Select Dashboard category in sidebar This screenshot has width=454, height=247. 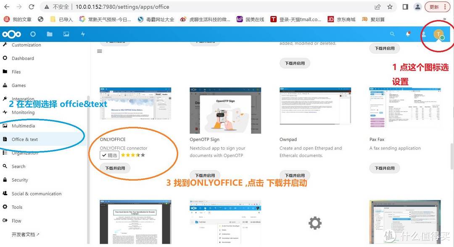click(x=23, y=58)
